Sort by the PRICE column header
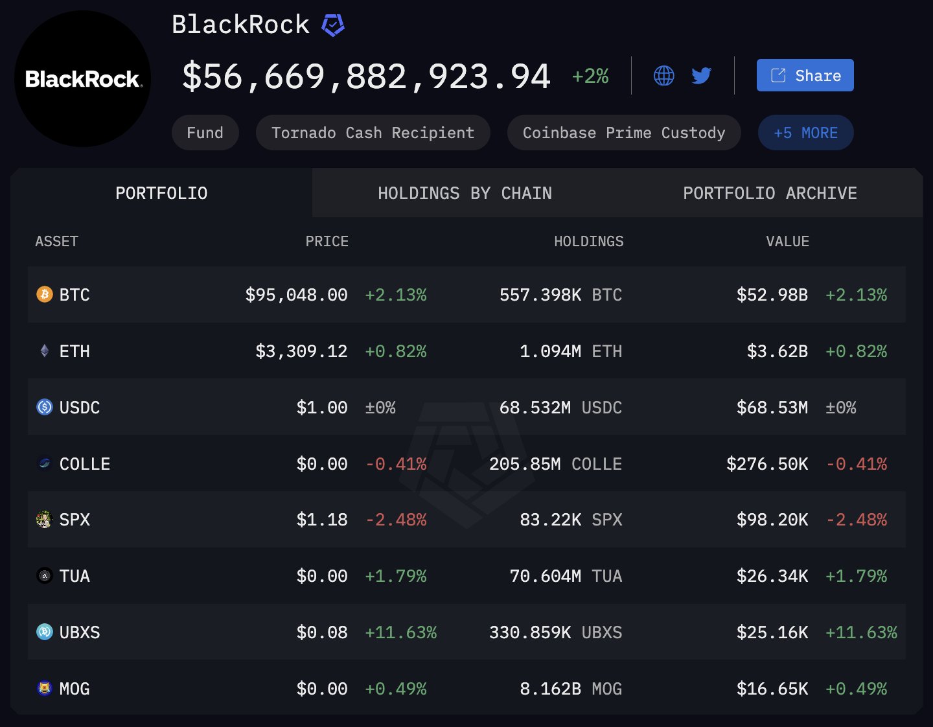This screenshot has height=727, width=933. 327,241
